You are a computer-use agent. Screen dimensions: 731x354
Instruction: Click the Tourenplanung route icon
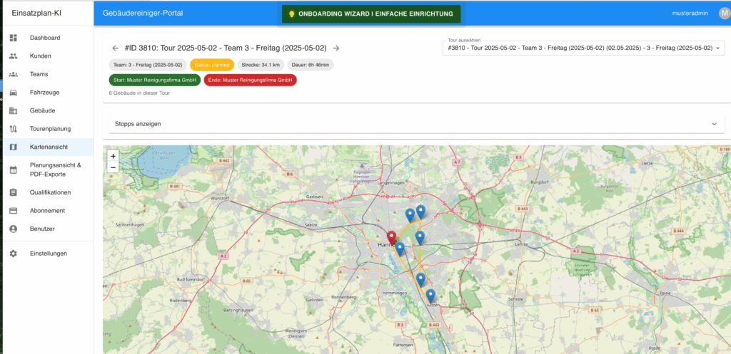click(x=13, y=129)
